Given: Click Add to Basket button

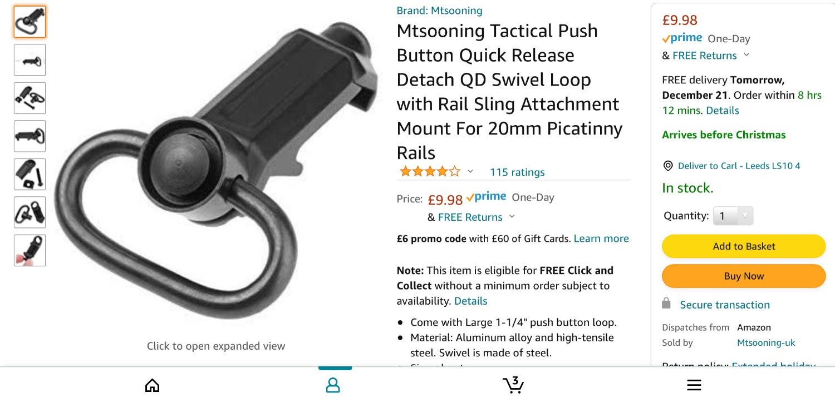Looking at the screenshot, I should pyautogui.click(x=743, y=246).
